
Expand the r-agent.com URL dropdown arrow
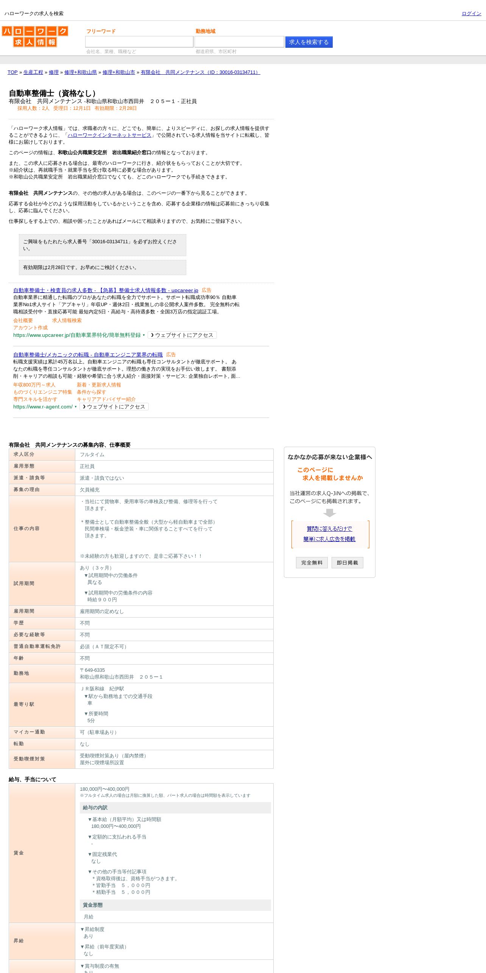click(76, 407)
